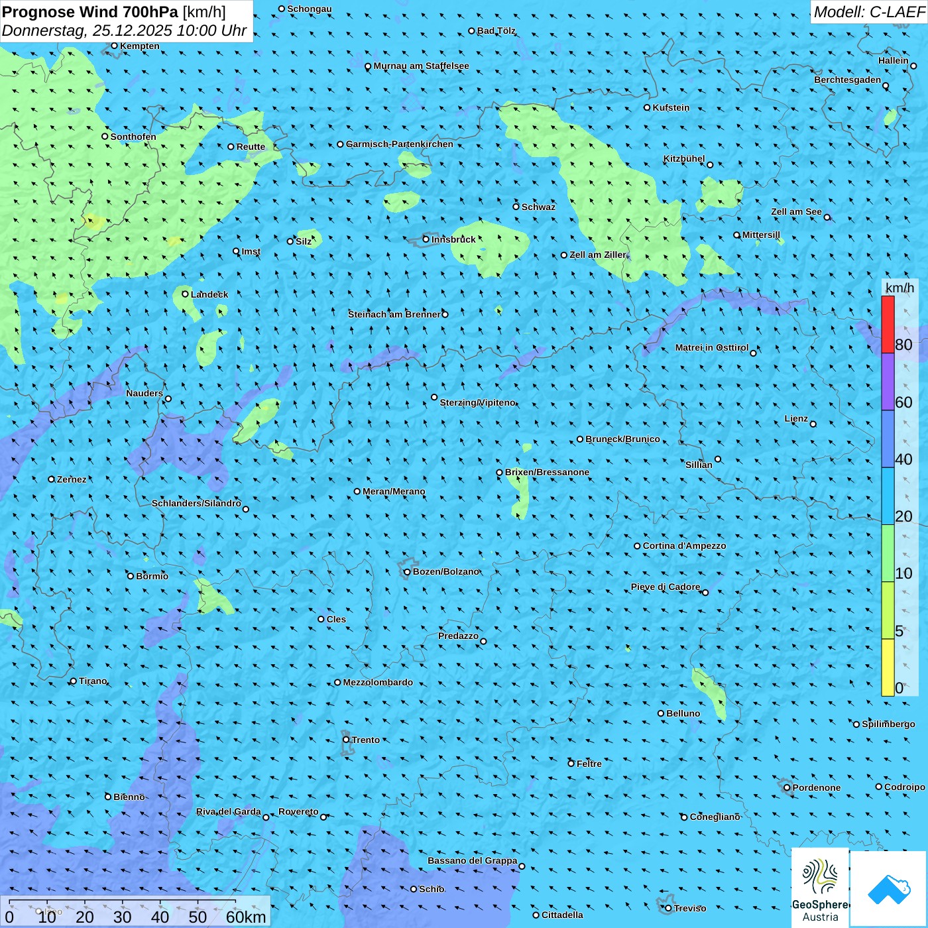Click the 'Steinach am Brenner' label

click(394, 315)
